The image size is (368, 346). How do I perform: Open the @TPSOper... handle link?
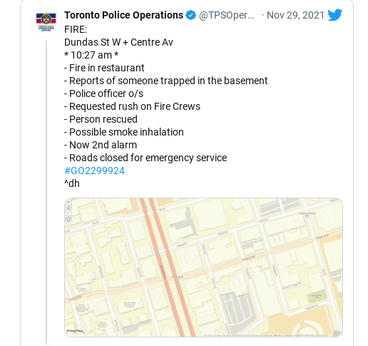pyautogui.click(x=226, y=15)
